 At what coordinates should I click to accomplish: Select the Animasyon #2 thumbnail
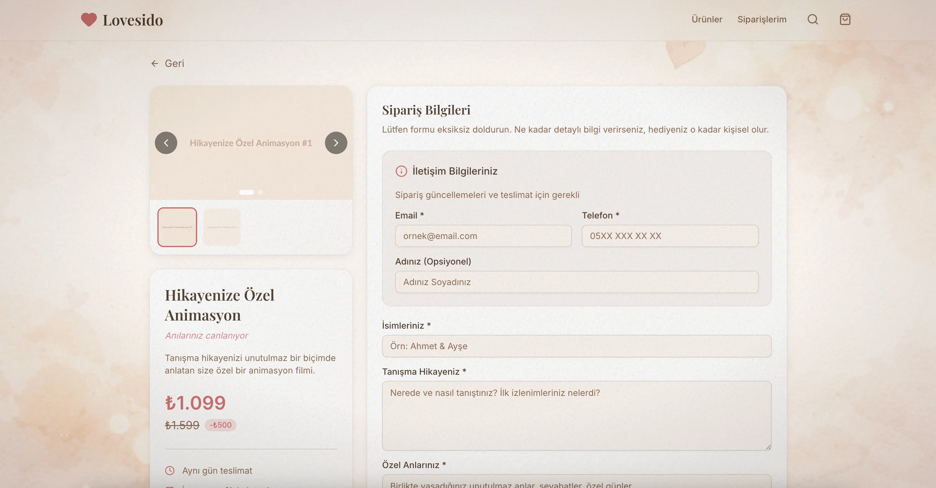click(222, 227)
